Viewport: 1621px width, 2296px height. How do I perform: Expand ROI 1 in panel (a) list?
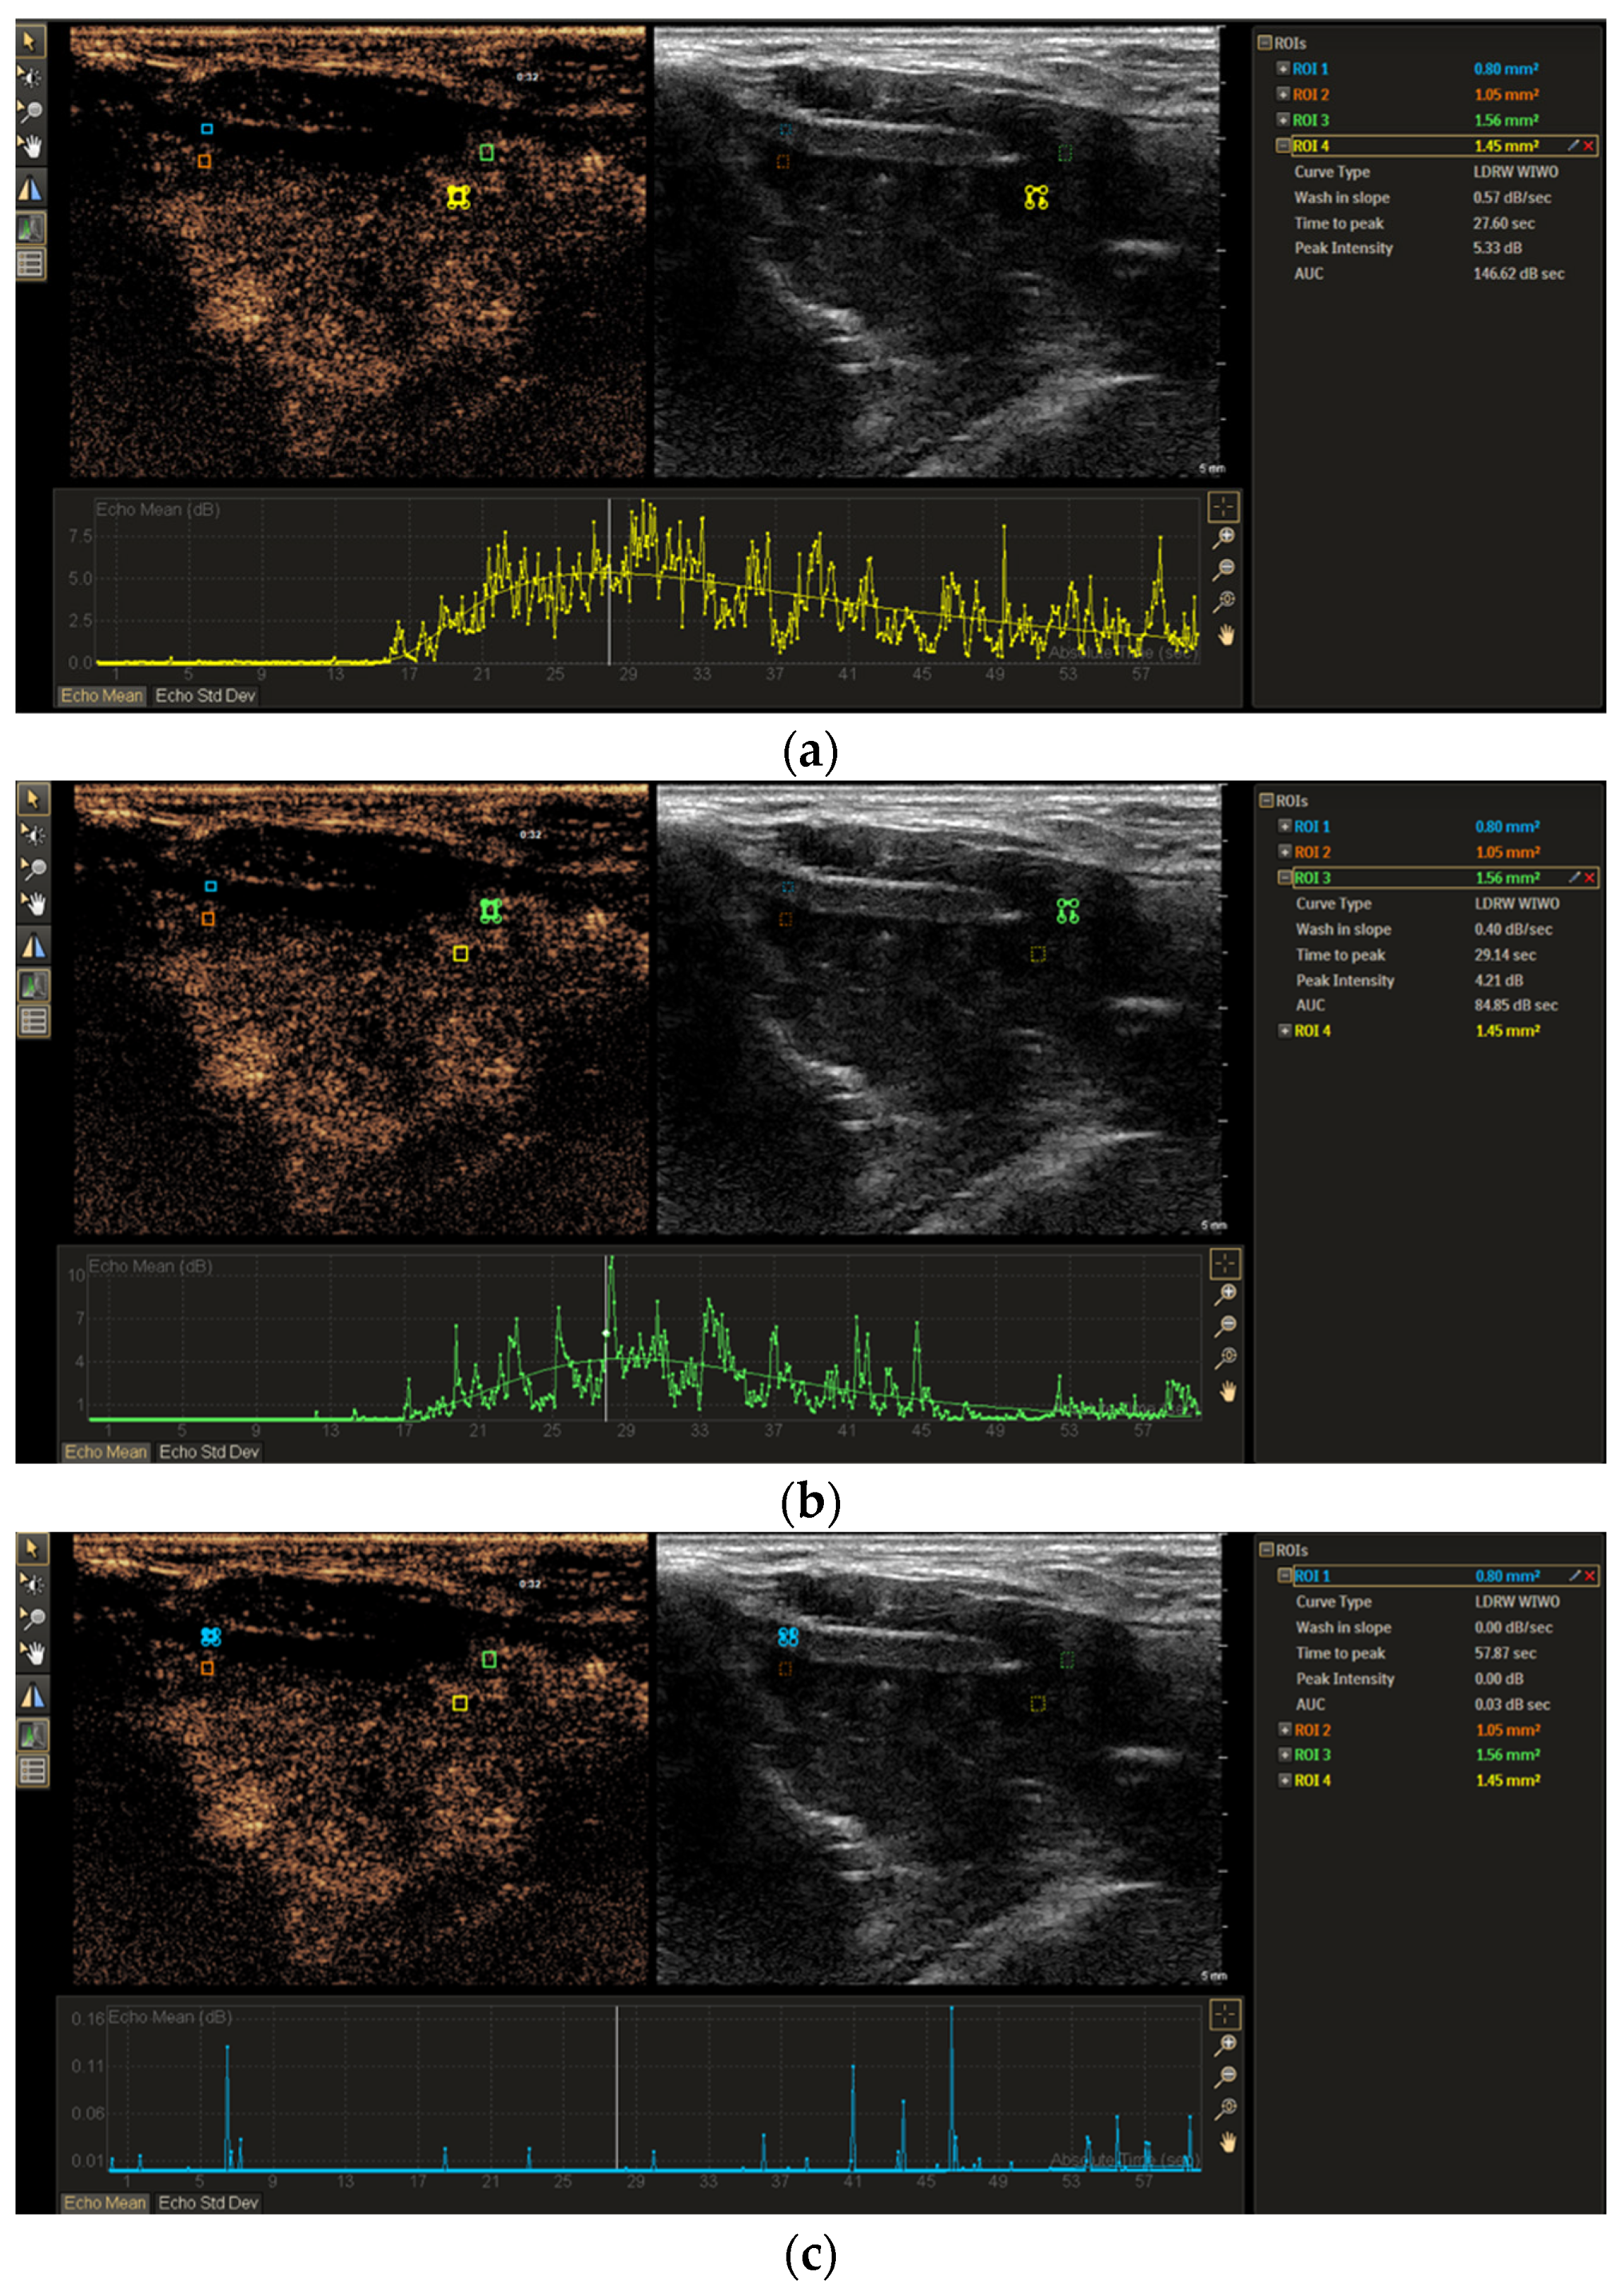click(1283, 69)
